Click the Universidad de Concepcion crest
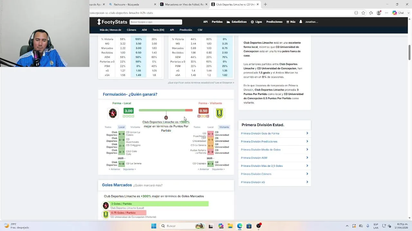 (x=220, y=113)
